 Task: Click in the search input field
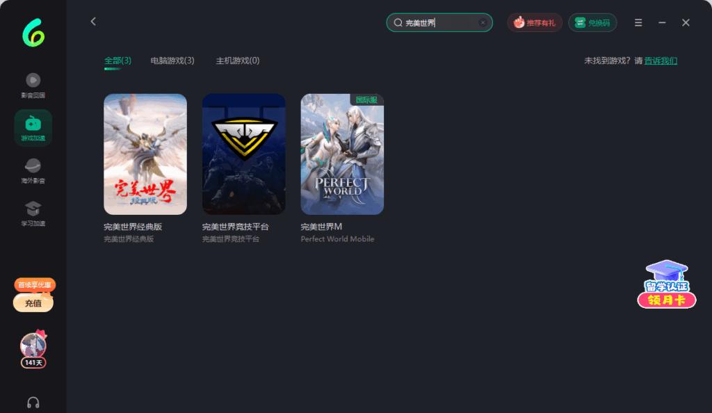(439, 23)
